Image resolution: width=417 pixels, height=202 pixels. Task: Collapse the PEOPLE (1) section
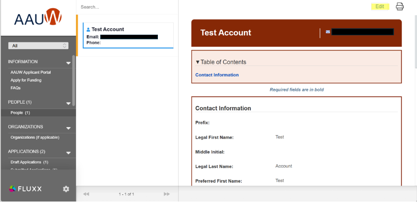point(68,104)
